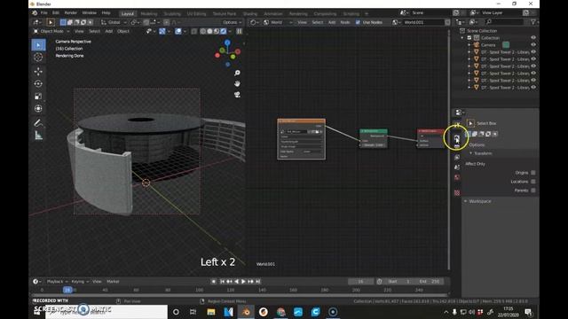Activate the Annotate tool
Image resolution: width=568 pixels, height=319 pixels.
coord(38,123)
